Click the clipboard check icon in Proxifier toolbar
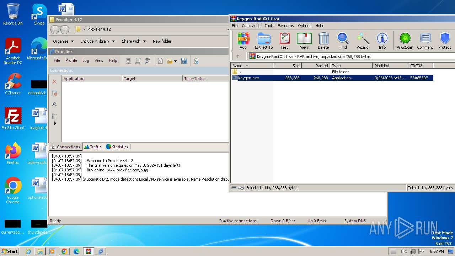The width and height of the screenshot is (455, 256). [x=196, y=61]
